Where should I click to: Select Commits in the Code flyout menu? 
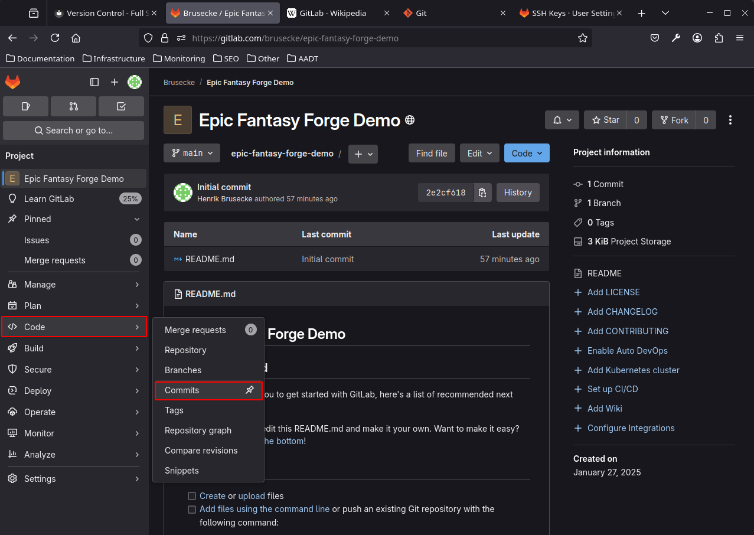(208, 390)
